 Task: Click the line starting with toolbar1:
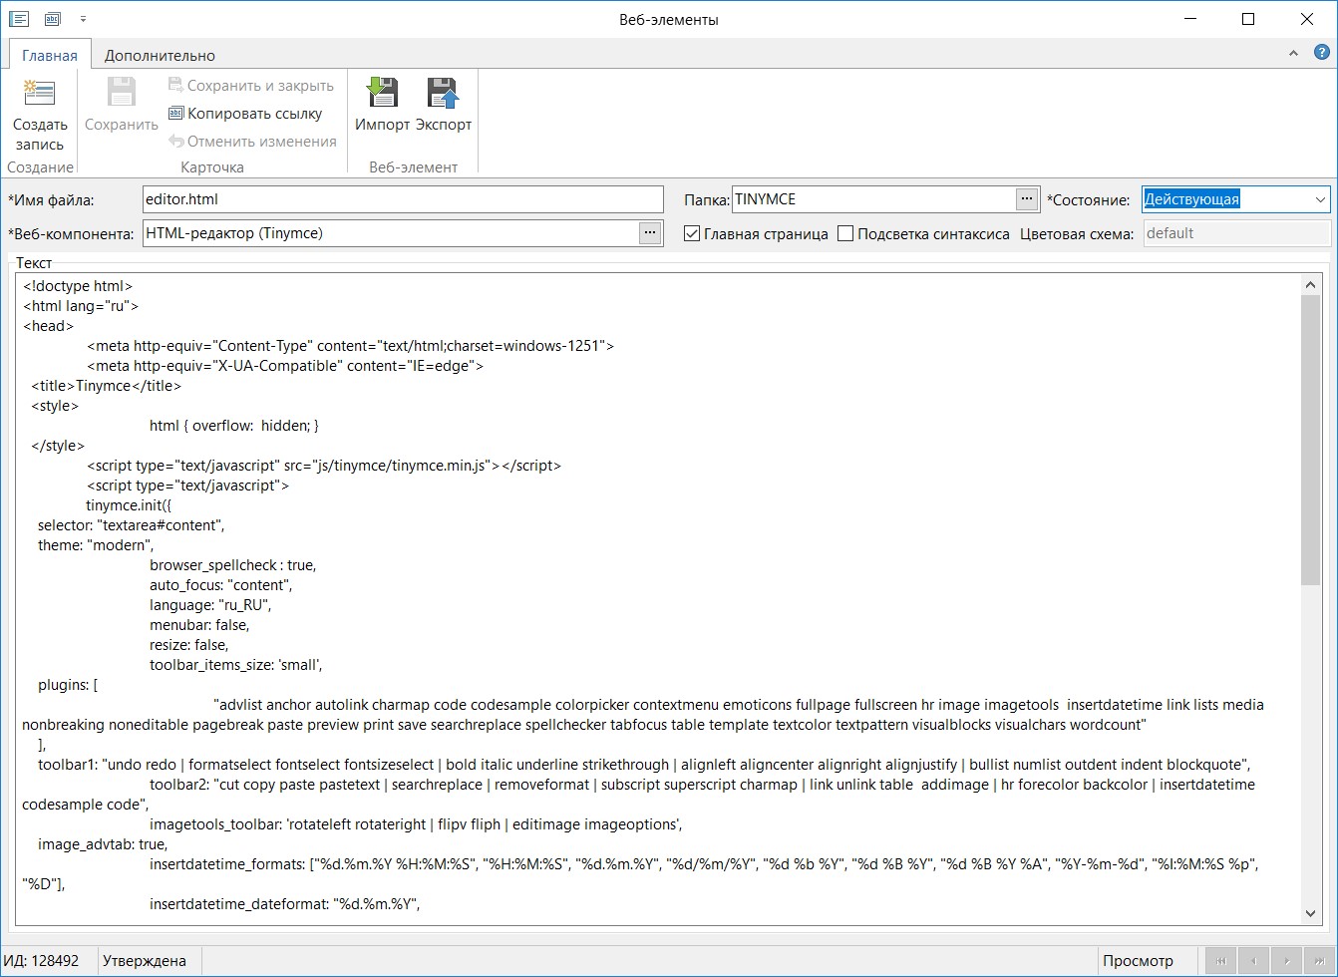pyautogui.click(x=644, y=765)
